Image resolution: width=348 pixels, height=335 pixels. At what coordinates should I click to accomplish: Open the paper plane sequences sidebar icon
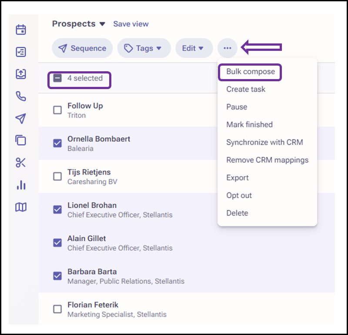point(21,118)
